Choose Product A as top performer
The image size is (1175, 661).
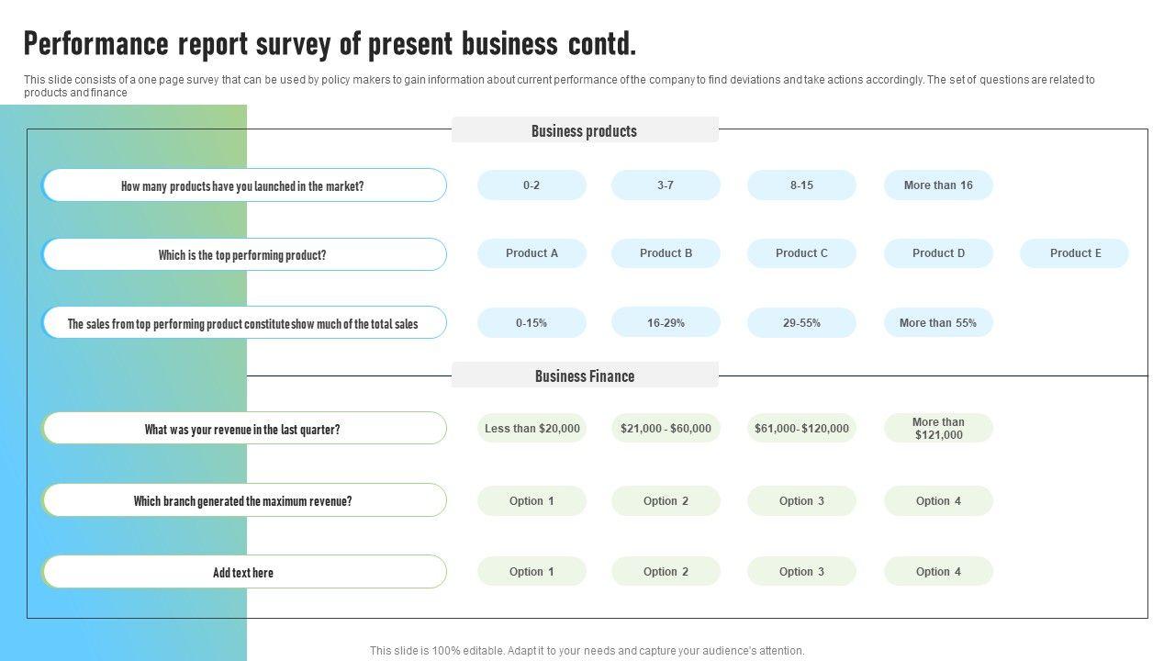[532, 253]
